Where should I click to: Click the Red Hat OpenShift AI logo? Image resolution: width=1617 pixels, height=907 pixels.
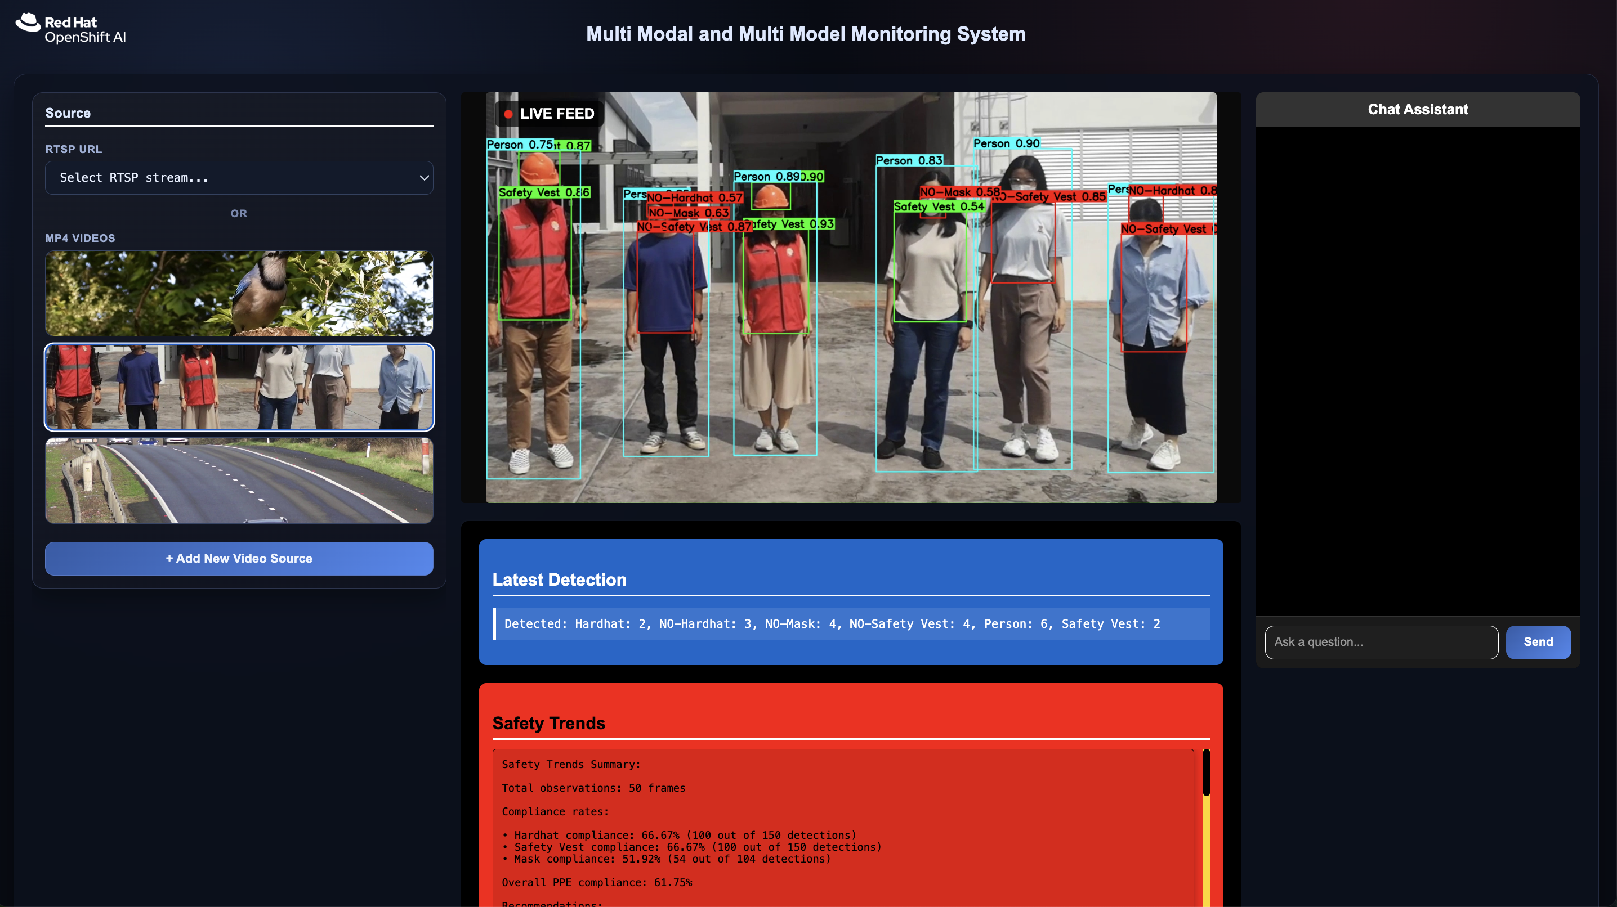pyautogui.click(x=71, y=29)
